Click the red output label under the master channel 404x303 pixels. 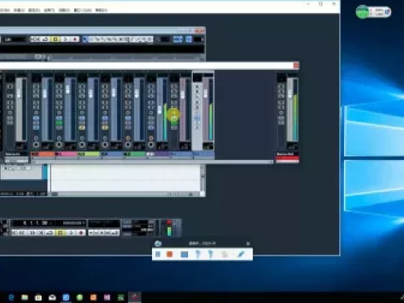tap(288, 160)
